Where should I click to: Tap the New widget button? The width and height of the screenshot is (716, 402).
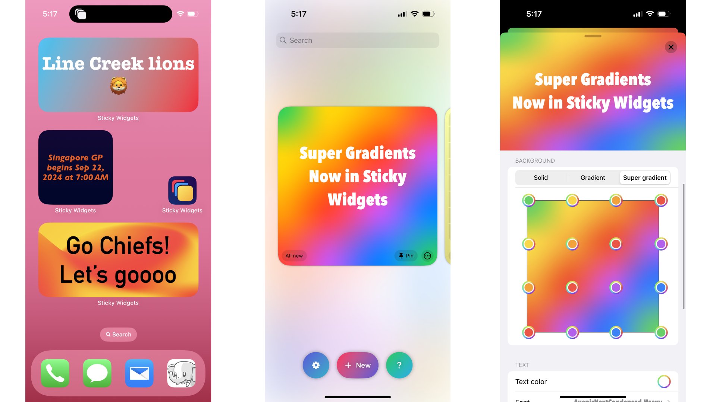point(358,365)
